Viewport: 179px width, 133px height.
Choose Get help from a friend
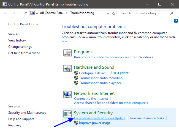click(x=24, y=53)
